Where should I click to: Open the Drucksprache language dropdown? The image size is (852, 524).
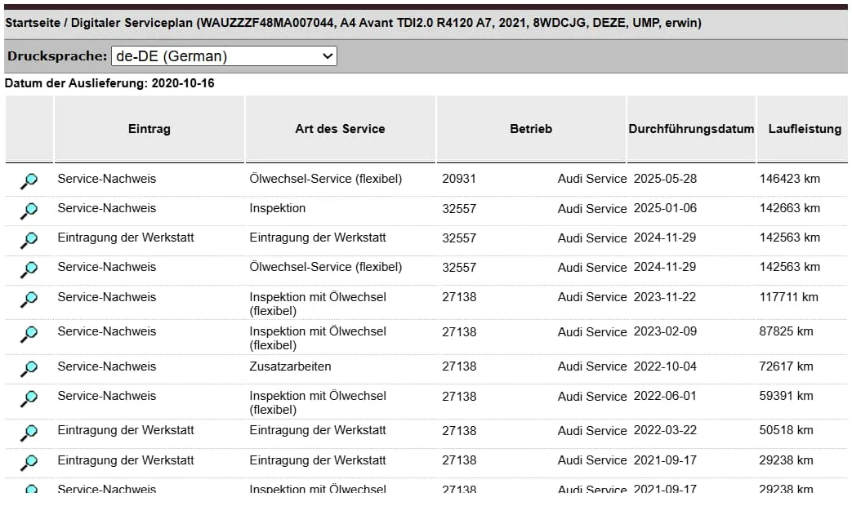[224, 56]
